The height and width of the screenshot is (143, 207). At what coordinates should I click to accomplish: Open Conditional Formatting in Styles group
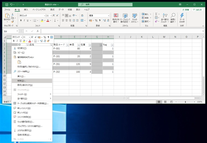[x=116, y=18]
